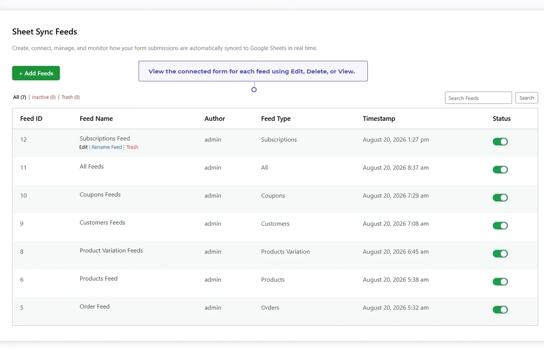Switch off Customers Feeds status toggle
The height and width of the screenshot is (353, 544).
pos(500,226)
